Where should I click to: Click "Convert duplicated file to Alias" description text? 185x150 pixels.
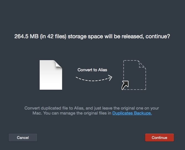[54, 108]
